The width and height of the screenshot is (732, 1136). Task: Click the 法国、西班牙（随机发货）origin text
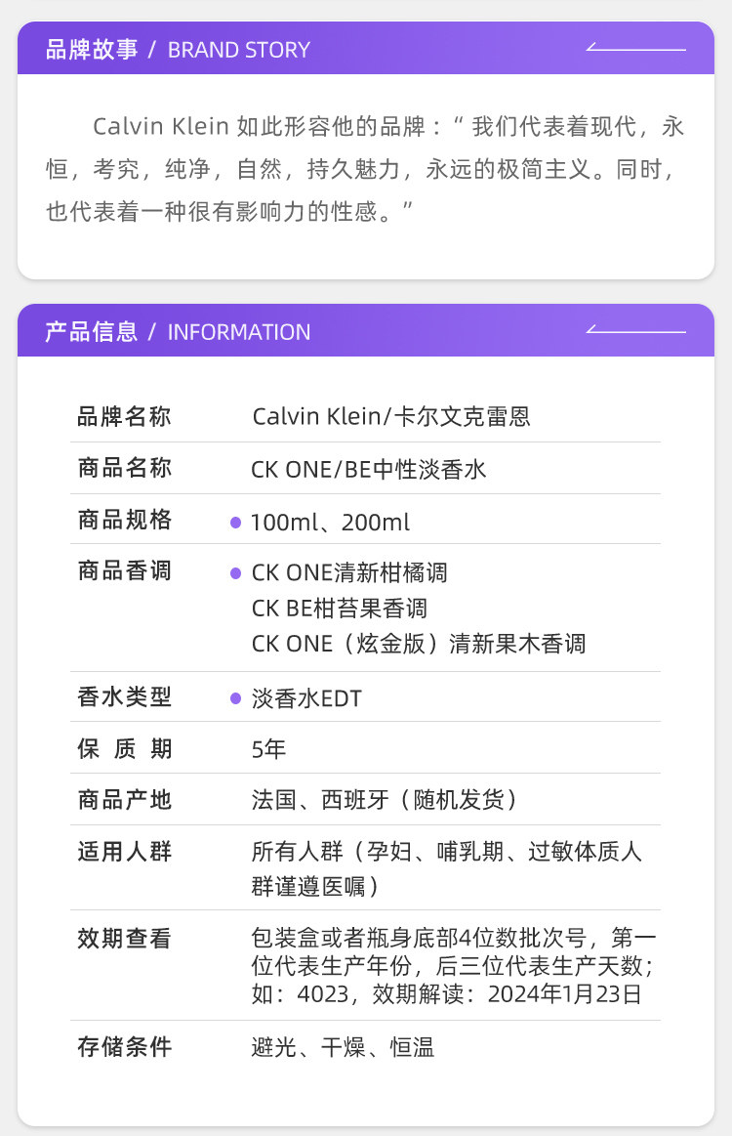coord(385,800)
